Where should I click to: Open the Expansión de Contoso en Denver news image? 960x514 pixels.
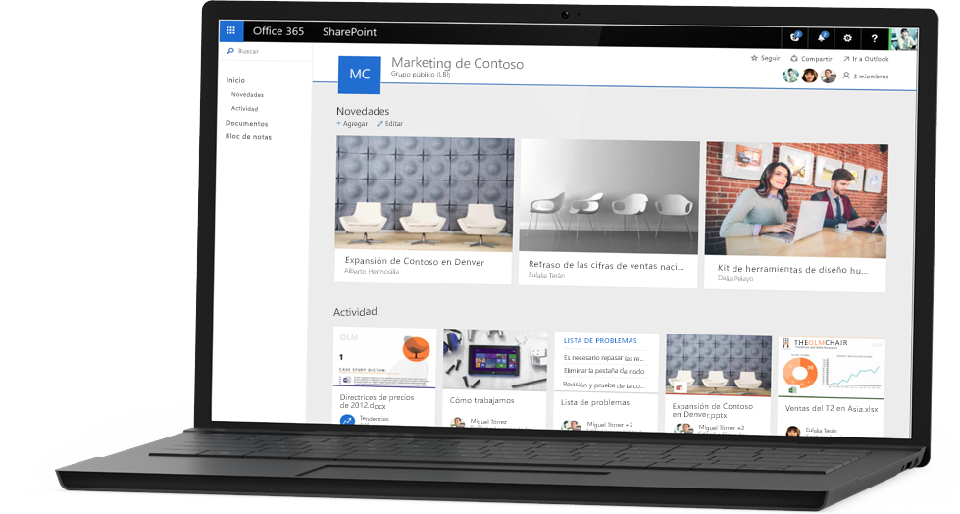[x=425, y=193]
